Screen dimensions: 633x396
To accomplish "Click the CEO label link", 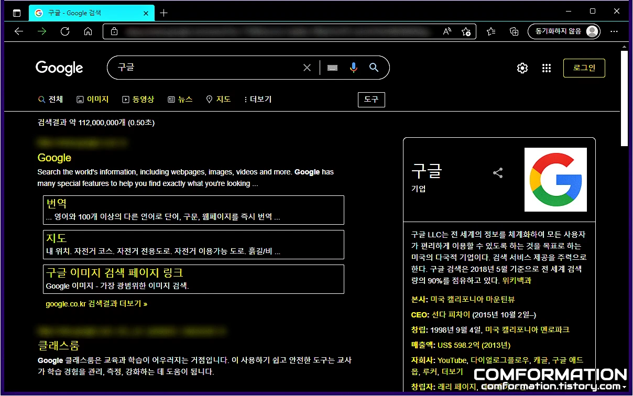I will tap(419, 315).
